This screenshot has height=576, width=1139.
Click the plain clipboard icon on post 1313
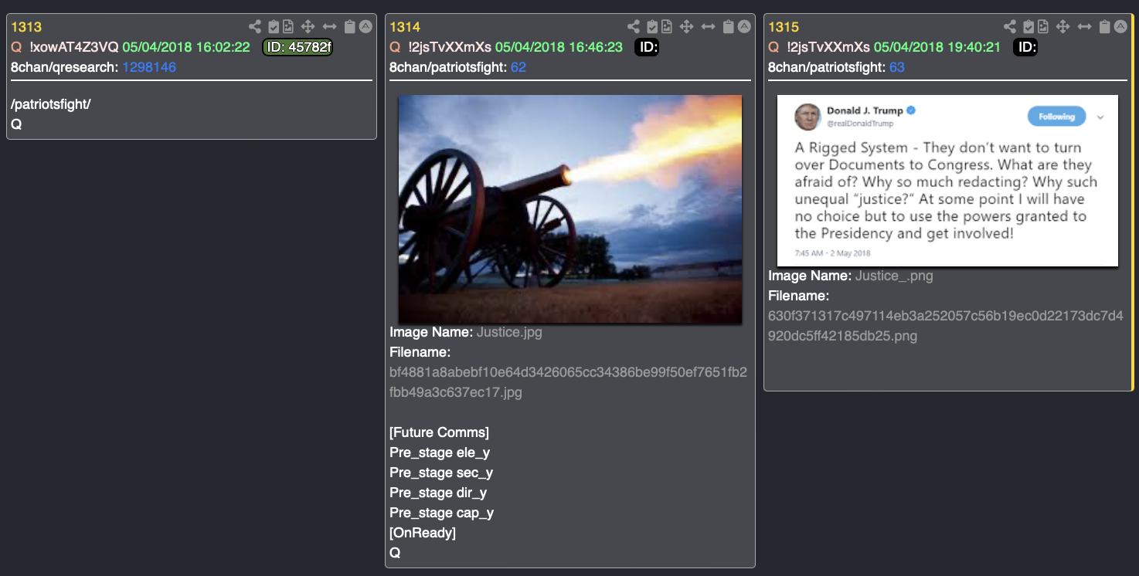click(x=350, y=27)
